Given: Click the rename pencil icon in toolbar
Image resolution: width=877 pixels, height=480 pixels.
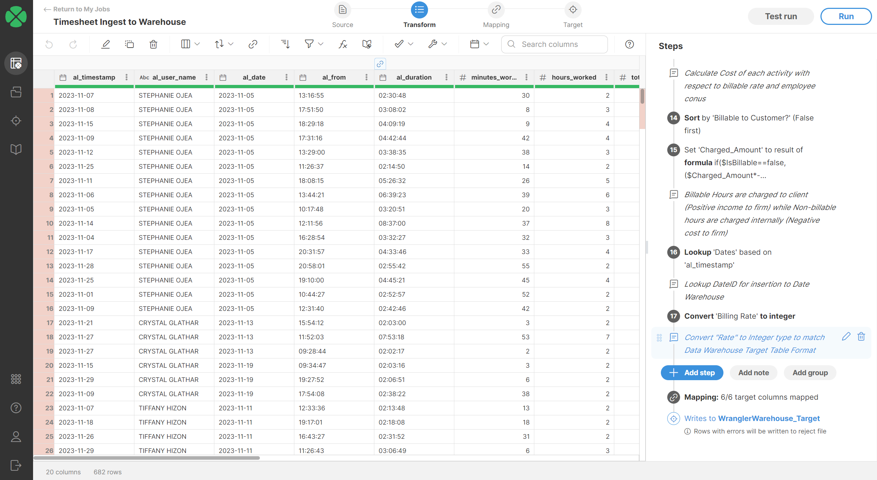Looking at the screenshot, I should coord(106,44).
